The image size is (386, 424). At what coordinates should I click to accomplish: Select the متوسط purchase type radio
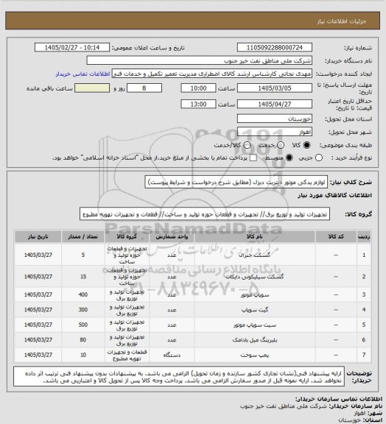289,158
